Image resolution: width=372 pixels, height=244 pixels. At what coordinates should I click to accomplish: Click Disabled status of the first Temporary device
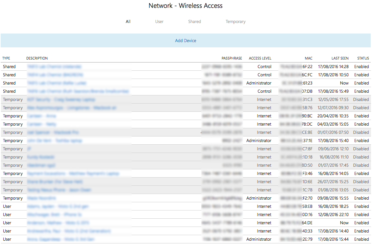361,99
